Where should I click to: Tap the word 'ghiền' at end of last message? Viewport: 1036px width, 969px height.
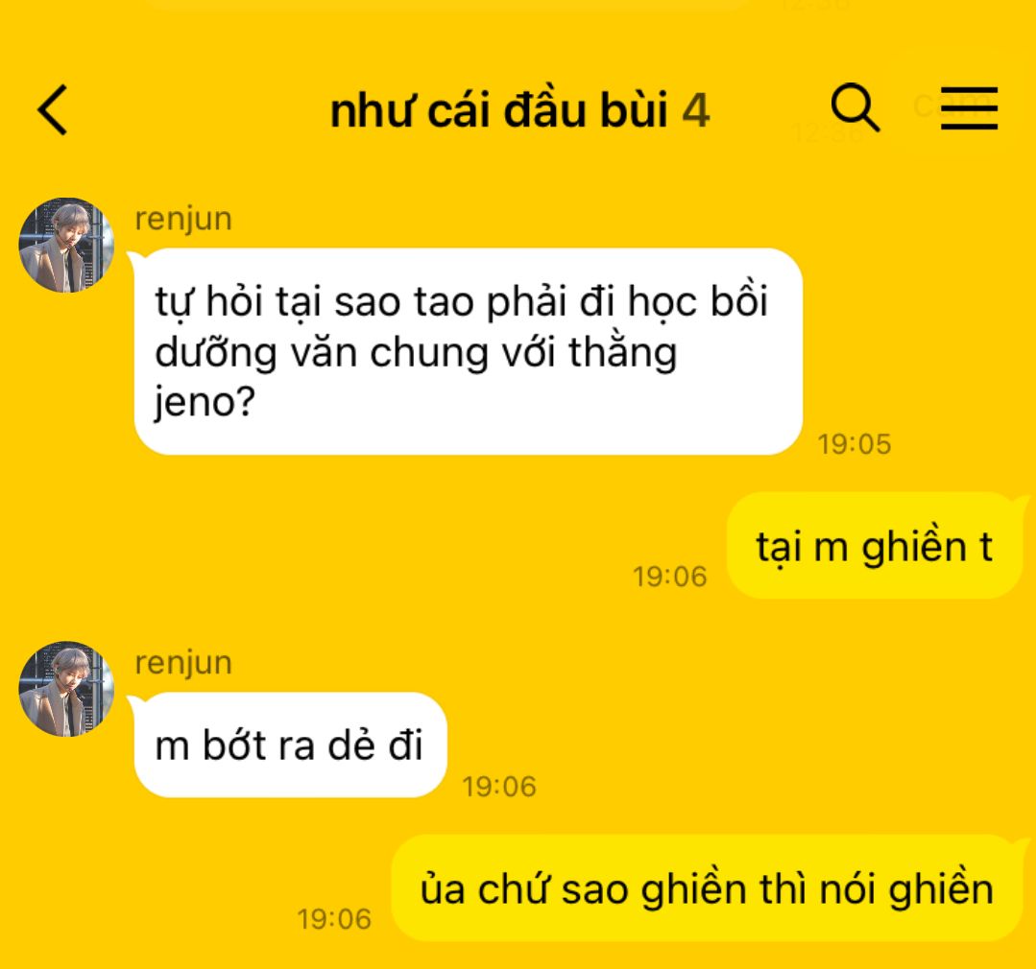point(941,889)
